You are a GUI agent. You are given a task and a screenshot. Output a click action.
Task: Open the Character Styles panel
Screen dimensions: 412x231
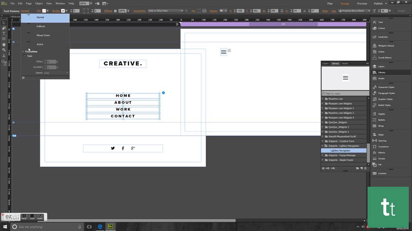(x=386, y=87)
